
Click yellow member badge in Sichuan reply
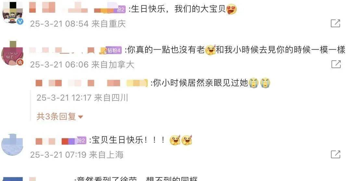pos(137,83)
